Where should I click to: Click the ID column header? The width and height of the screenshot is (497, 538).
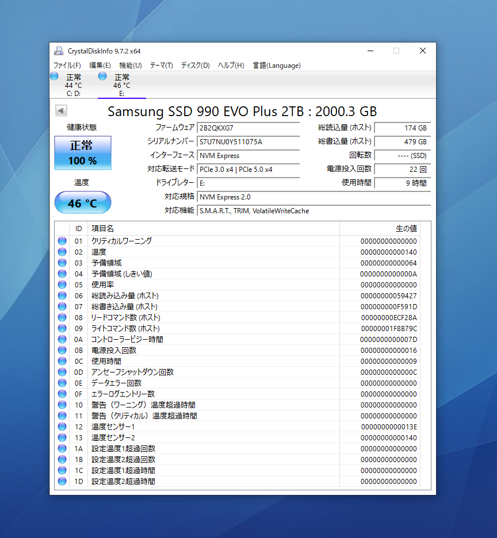(79, 229)
